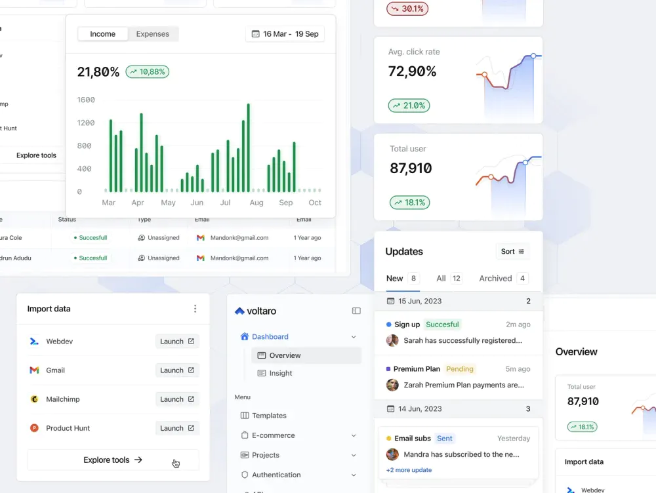
Task: Click the Unassigned person icon in Laura Cole row
Action: [x=142, y=237]
